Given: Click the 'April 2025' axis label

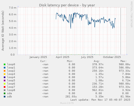Looking at the screenshot, I should pos(63,57).
